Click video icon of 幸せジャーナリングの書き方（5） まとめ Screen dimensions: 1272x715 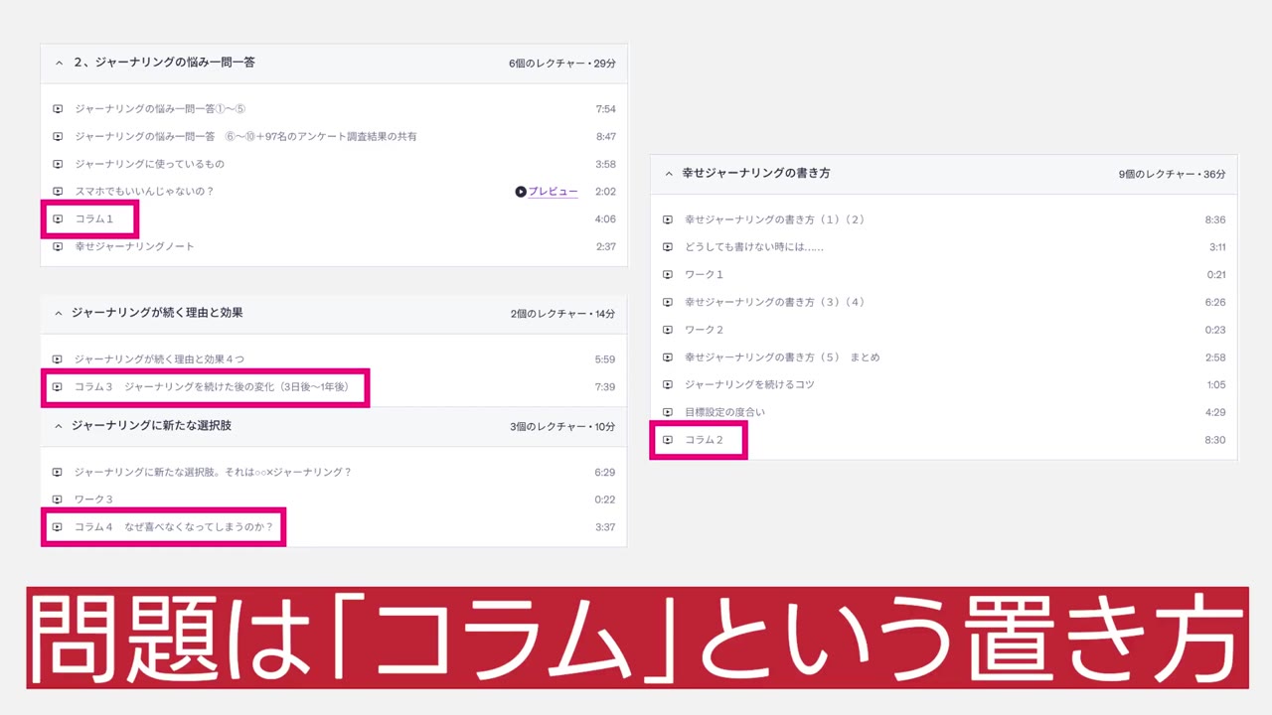tap(668, 357)
